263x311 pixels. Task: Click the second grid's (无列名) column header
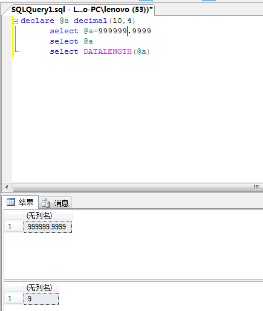tap(41, 287)
